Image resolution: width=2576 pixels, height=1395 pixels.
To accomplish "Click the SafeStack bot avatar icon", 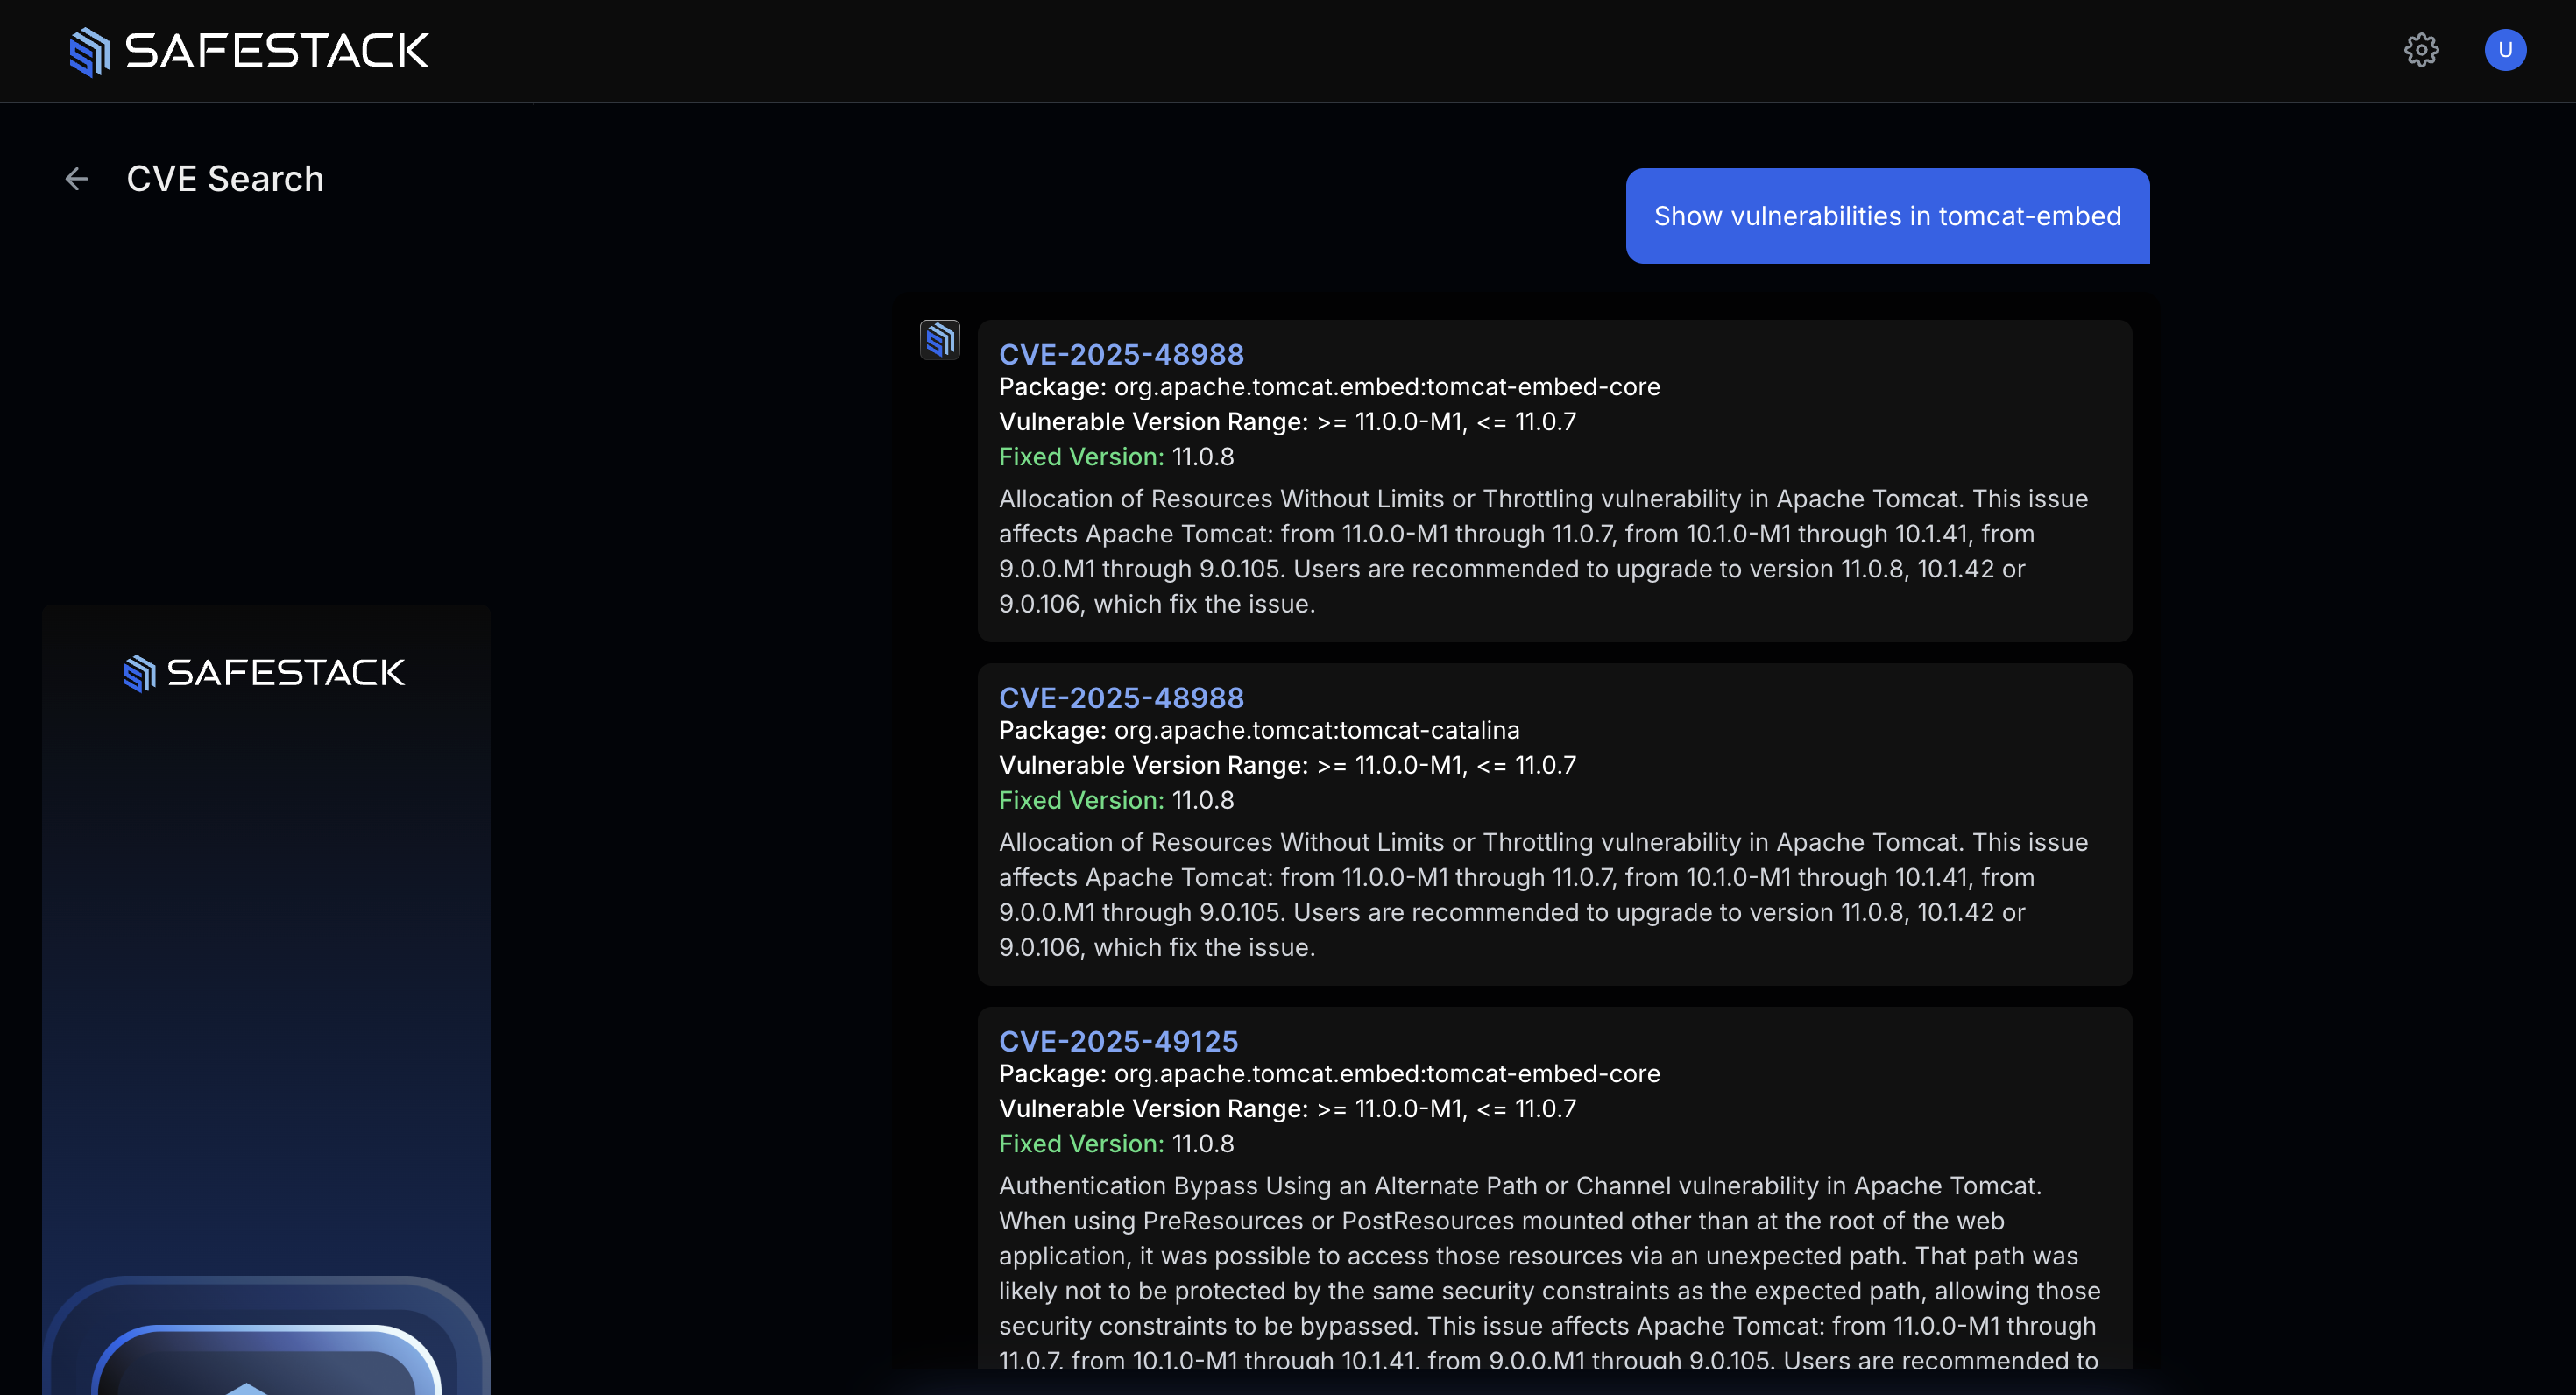I will tap(939, 340).
